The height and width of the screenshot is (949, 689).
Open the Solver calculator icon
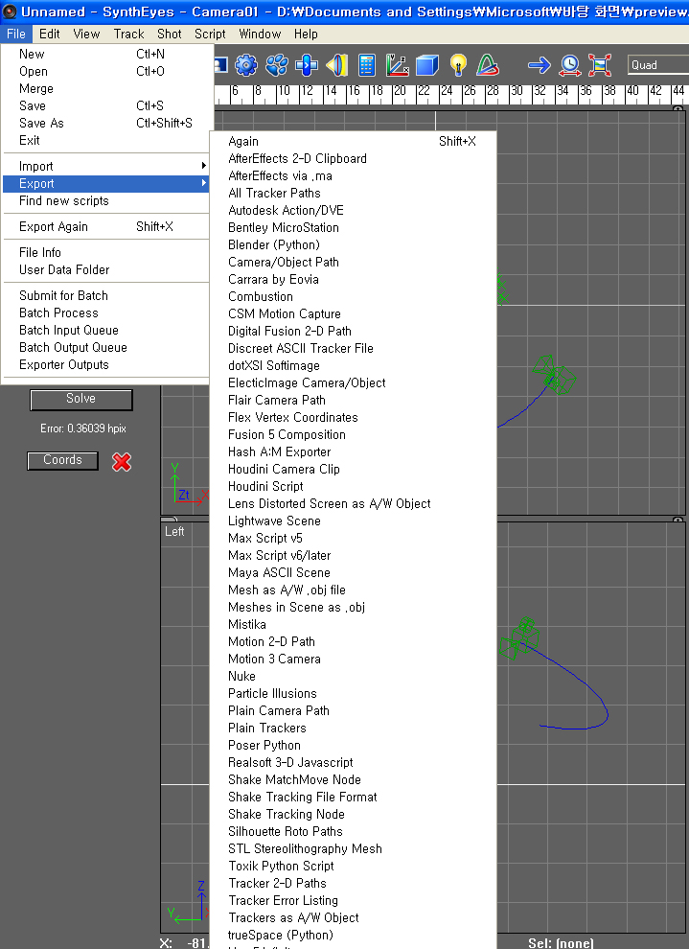tap(367, 65)
